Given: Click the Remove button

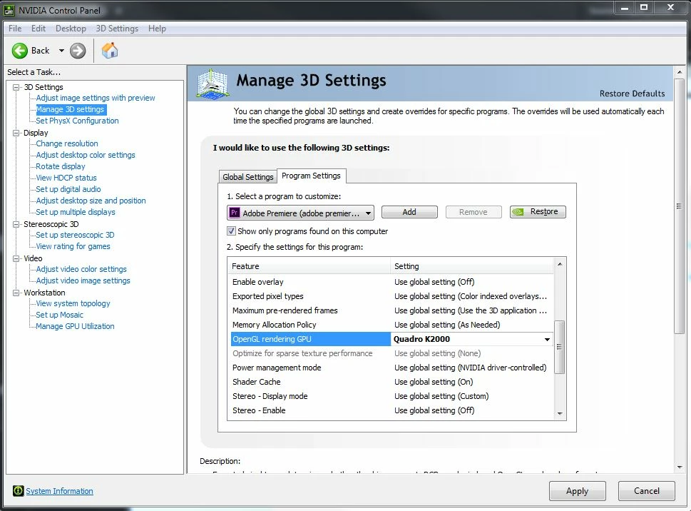Looking at the screenshot, I should (x=474, y=212).
